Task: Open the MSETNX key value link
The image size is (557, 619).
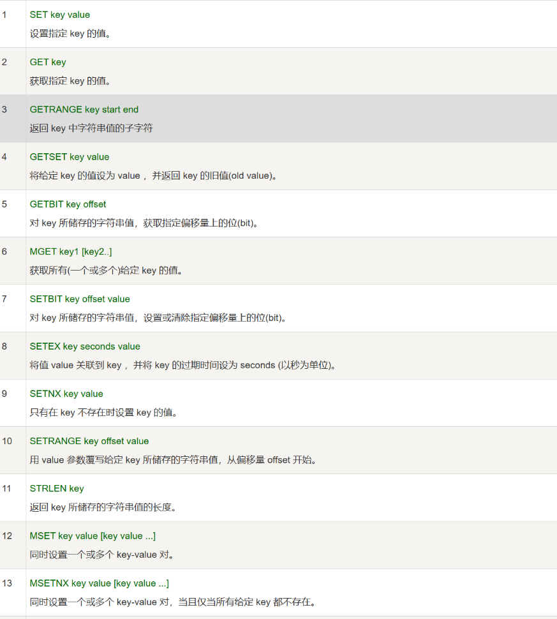Action: coord(99,583)
